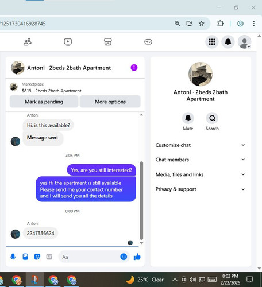Click the 'Hi, is this available?' message
The width and height of the screenshot is (262, 287).
point(48,125)
